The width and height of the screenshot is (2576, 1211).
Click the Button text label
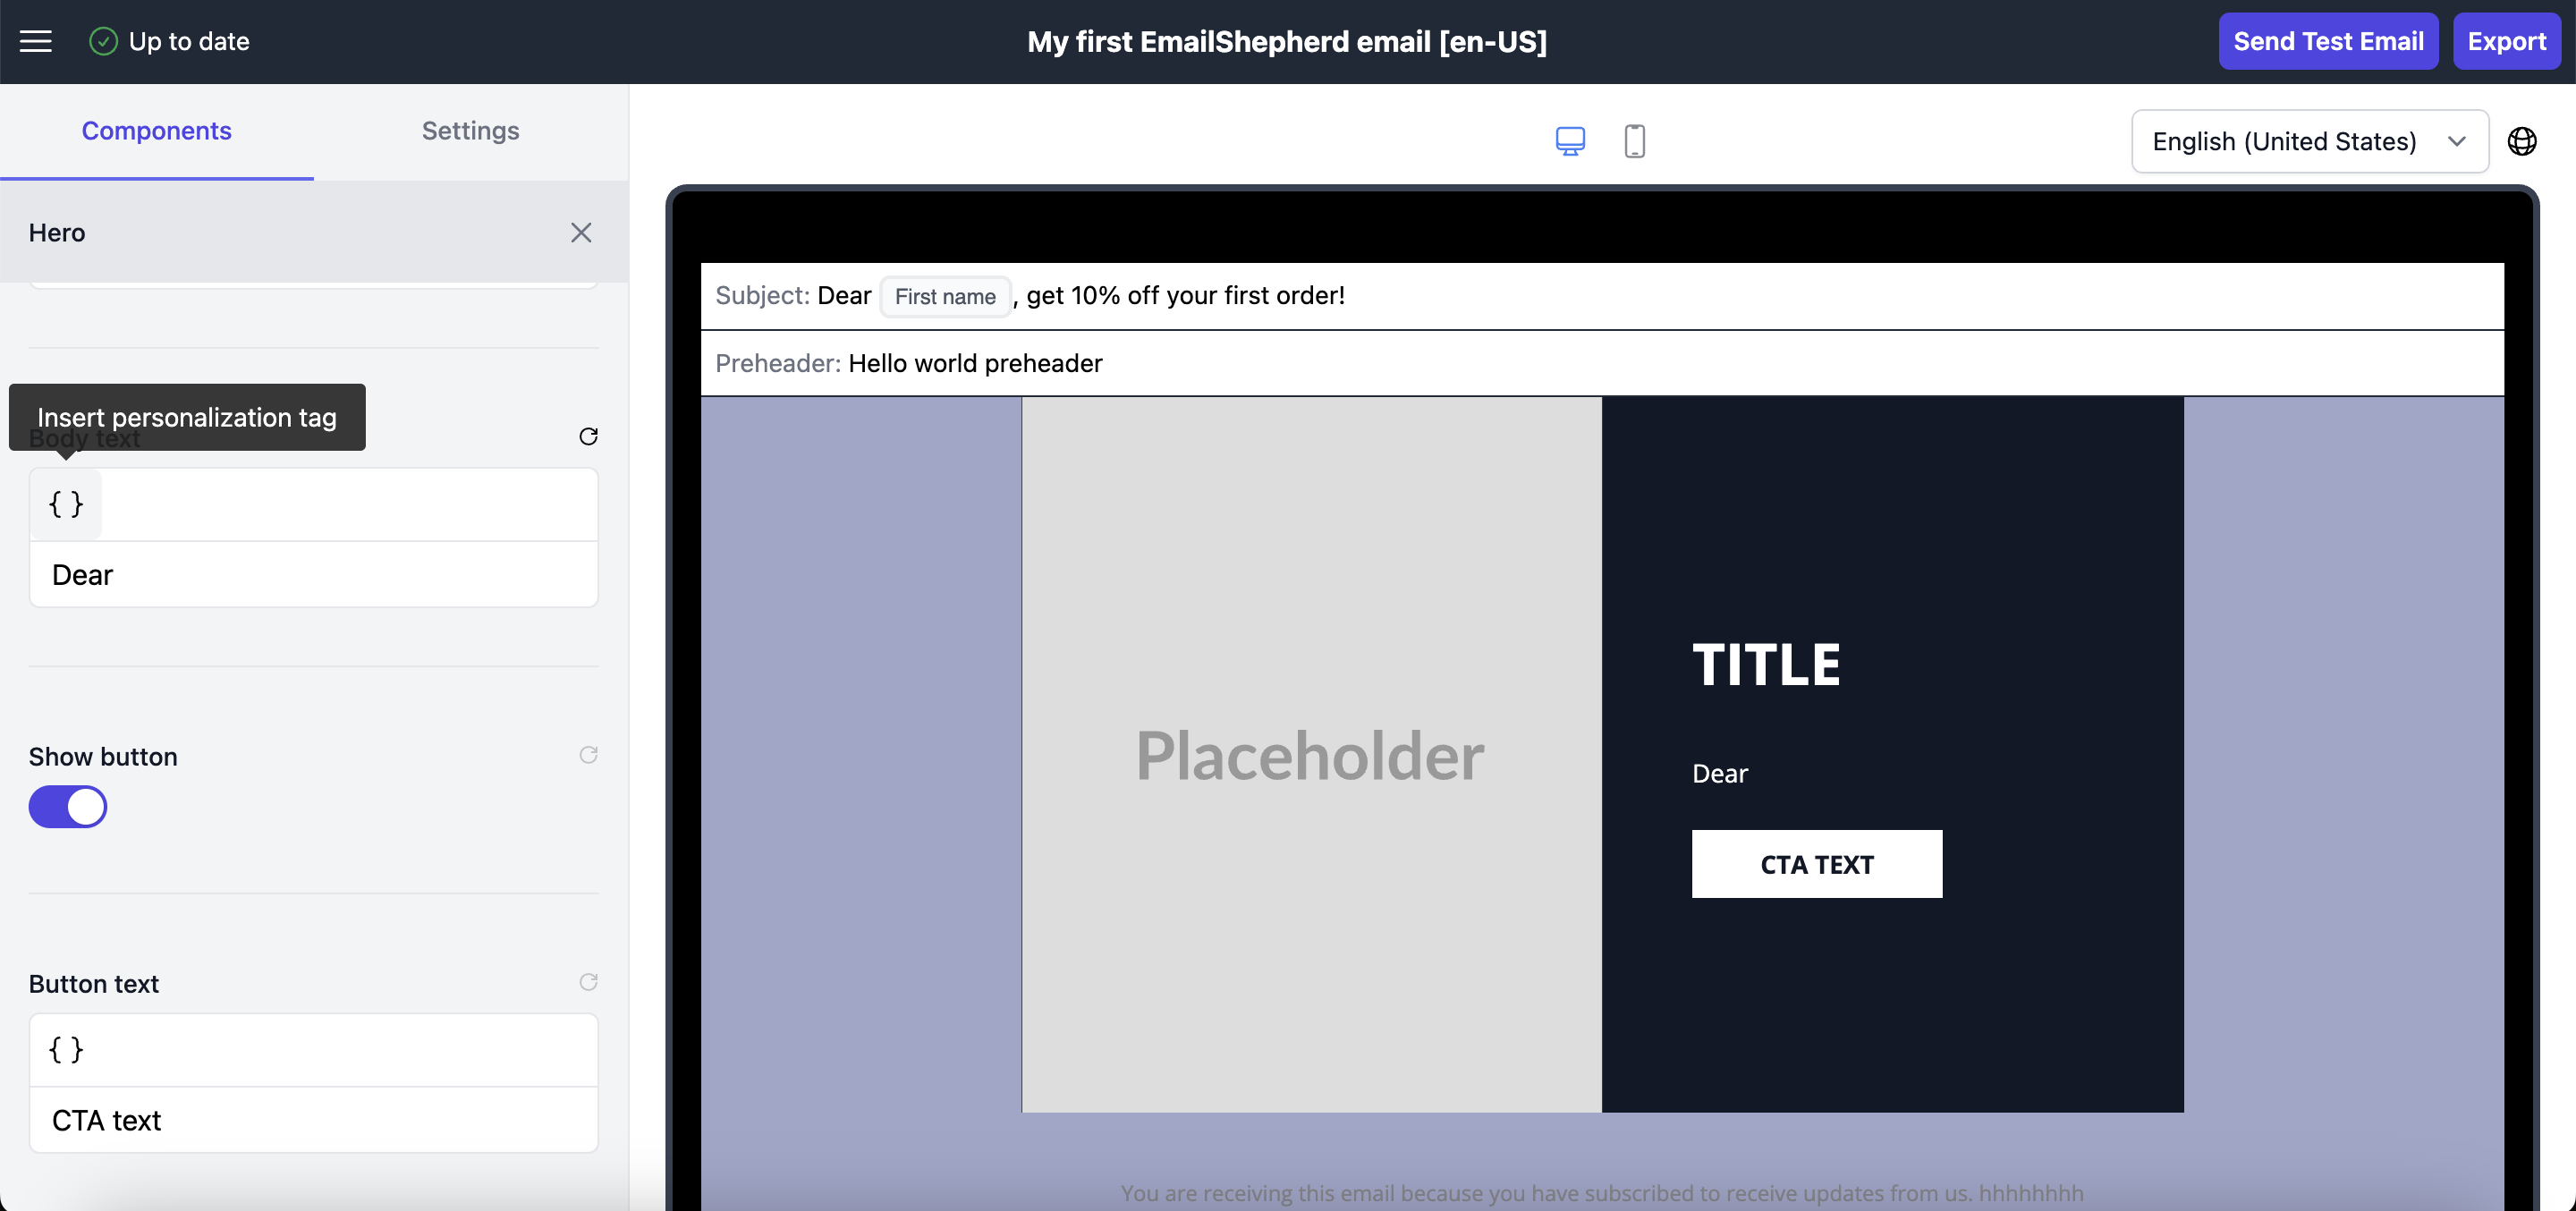click(94, 983)
